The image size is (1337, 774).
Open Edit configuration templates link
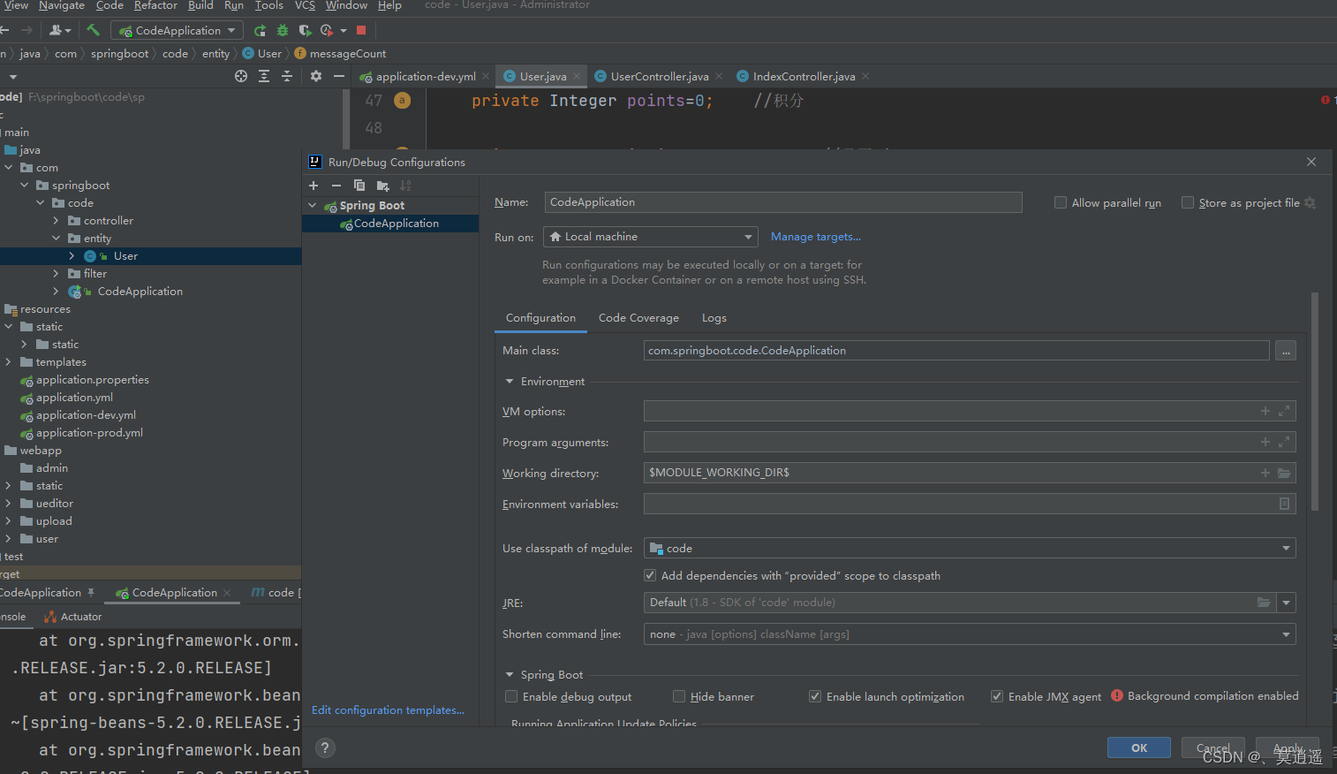388,710
